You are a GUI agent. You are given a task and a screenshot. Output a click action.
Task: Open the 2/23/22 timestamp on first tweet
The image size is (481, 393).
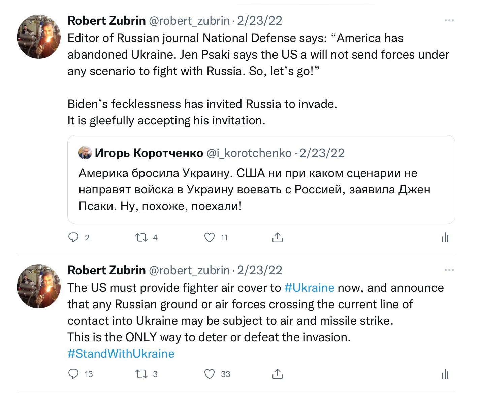260,20
